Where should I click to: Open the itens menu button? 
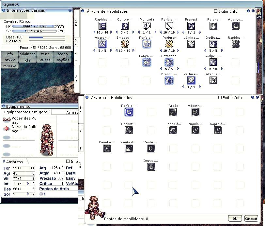[x=45, y=54]
